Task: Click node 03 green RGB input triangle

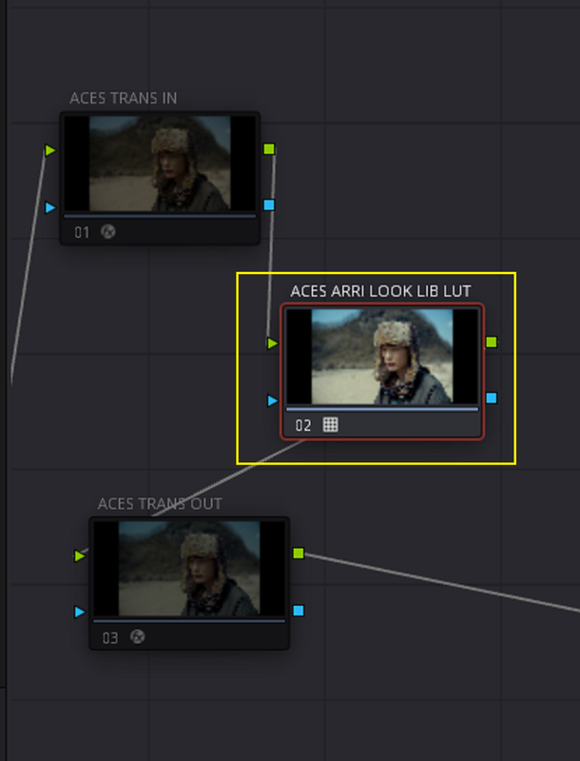Action: pos(80,556)
